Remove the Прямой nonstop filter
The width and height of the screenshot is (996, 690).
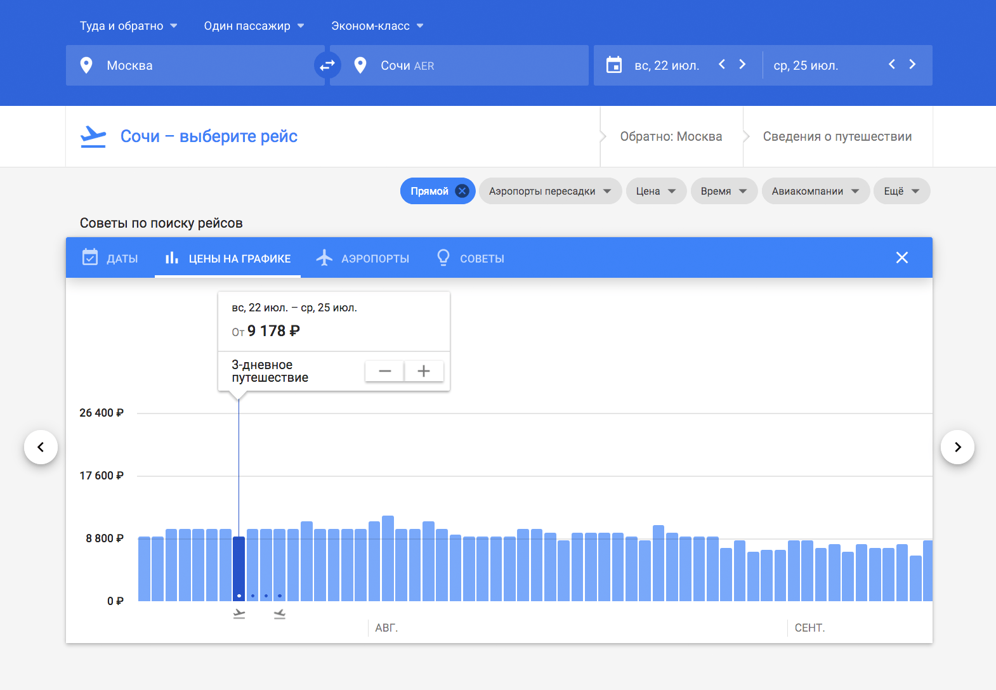(x=462, y=191)
